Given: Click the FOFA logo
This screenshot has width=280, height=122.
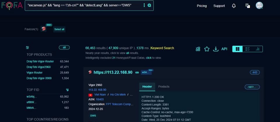Looking at the screenshot, I should tap(12, 6).
